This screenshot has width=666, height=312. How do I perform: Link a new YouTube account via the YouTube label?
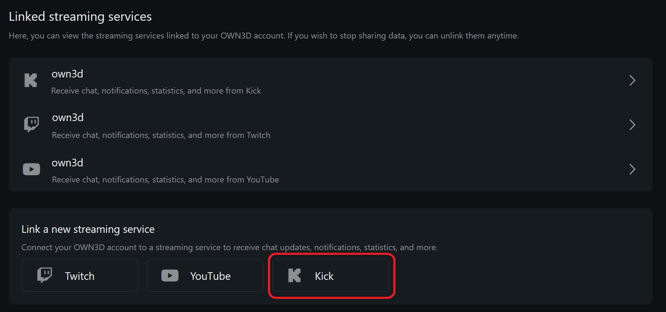(210, 276)
